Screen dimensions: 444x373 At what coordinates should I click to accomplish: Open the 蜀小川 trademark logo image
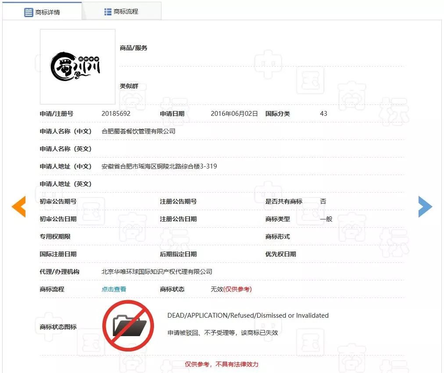click(78, 67)
